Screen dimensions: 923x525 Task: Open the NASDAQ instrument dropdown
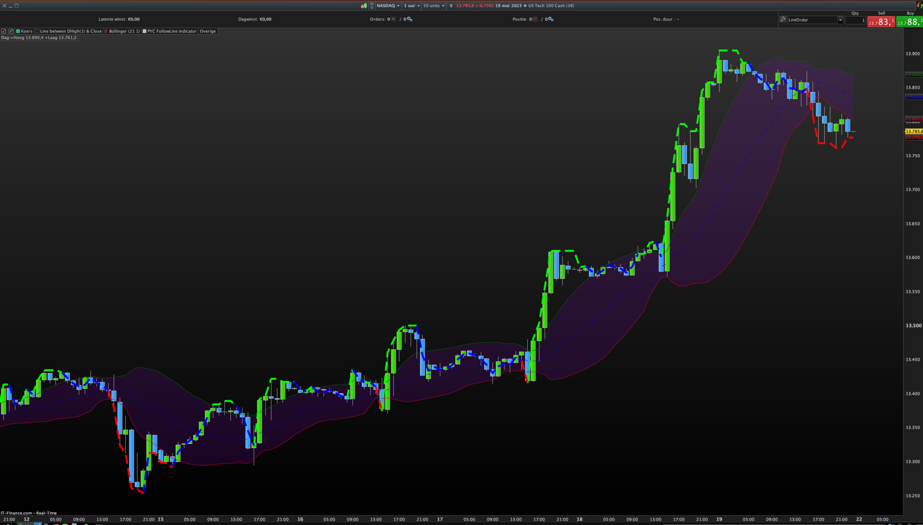click(388, 6)
